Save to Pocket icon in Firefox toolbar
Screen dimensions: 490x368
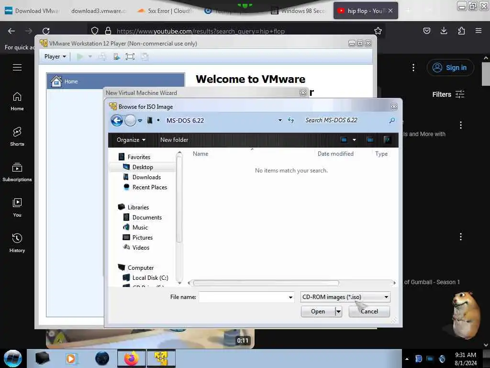click(426, 31)
